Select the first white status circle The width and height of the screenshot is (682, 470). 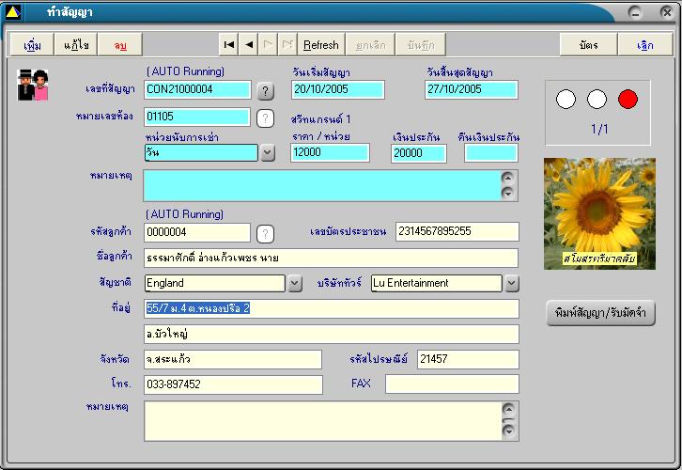pyautogui.click(x=566, y=99)
